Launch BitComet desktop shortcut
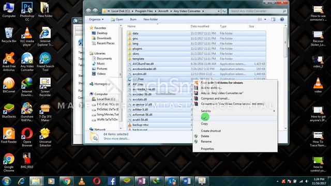Image resolution: width=331 pixels, height=186 pixels. (9, 85)
